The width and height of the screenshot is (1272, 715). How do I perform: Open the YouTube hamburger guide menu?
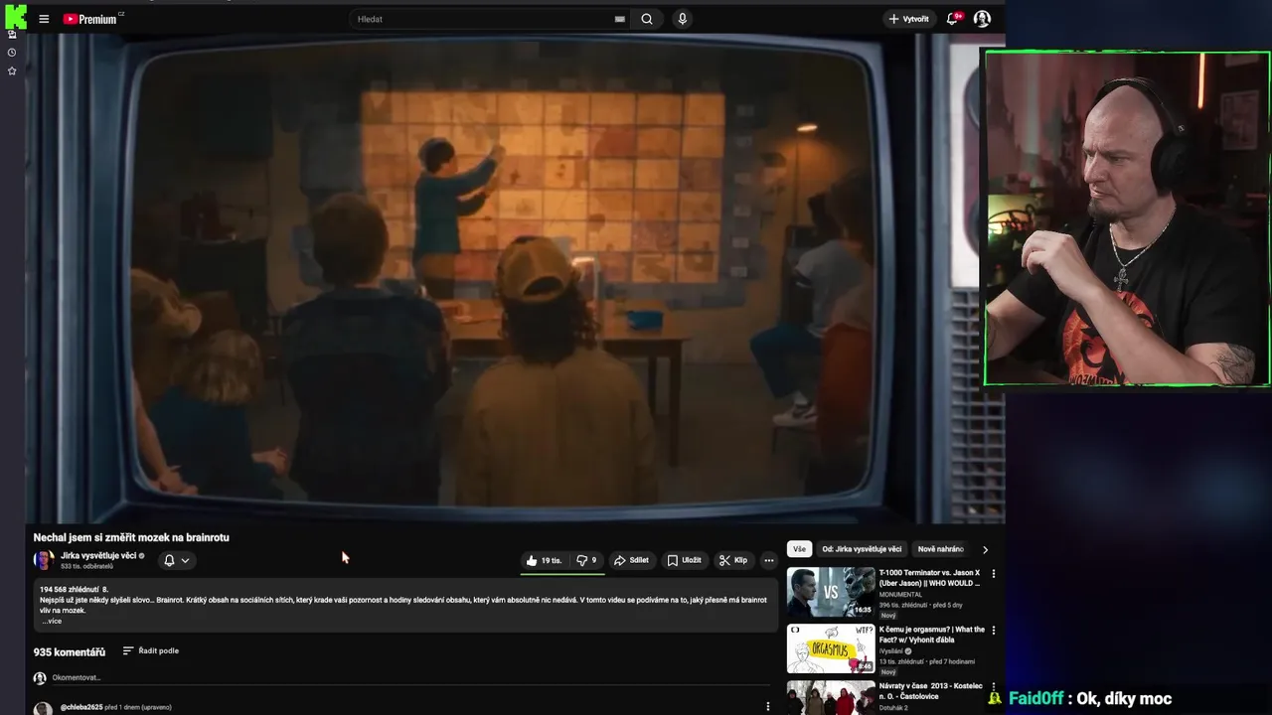pyautogui.click(x=44, y=19)
